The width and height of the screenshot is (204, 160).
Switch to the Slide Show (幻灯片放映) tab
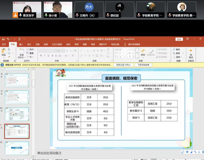[57, 44]
